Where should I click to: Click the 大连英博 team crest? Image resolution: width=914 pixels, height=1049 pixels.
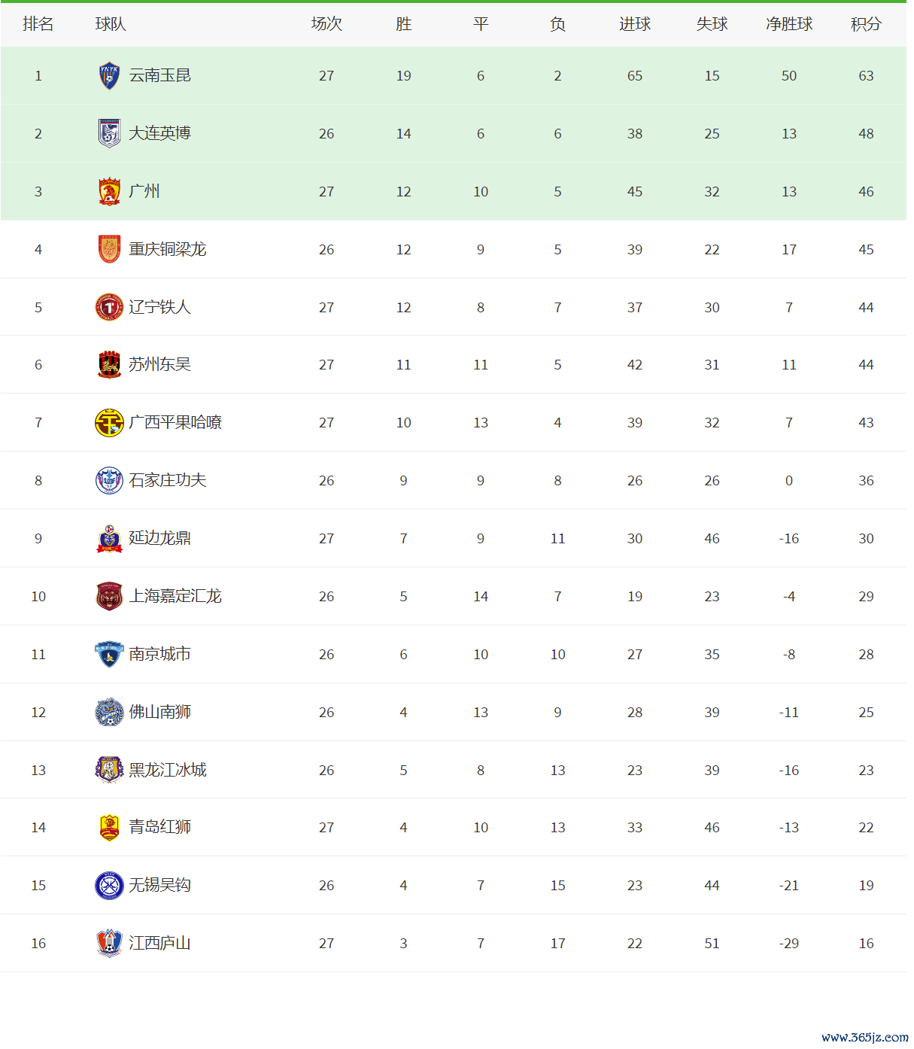(109, 134)
